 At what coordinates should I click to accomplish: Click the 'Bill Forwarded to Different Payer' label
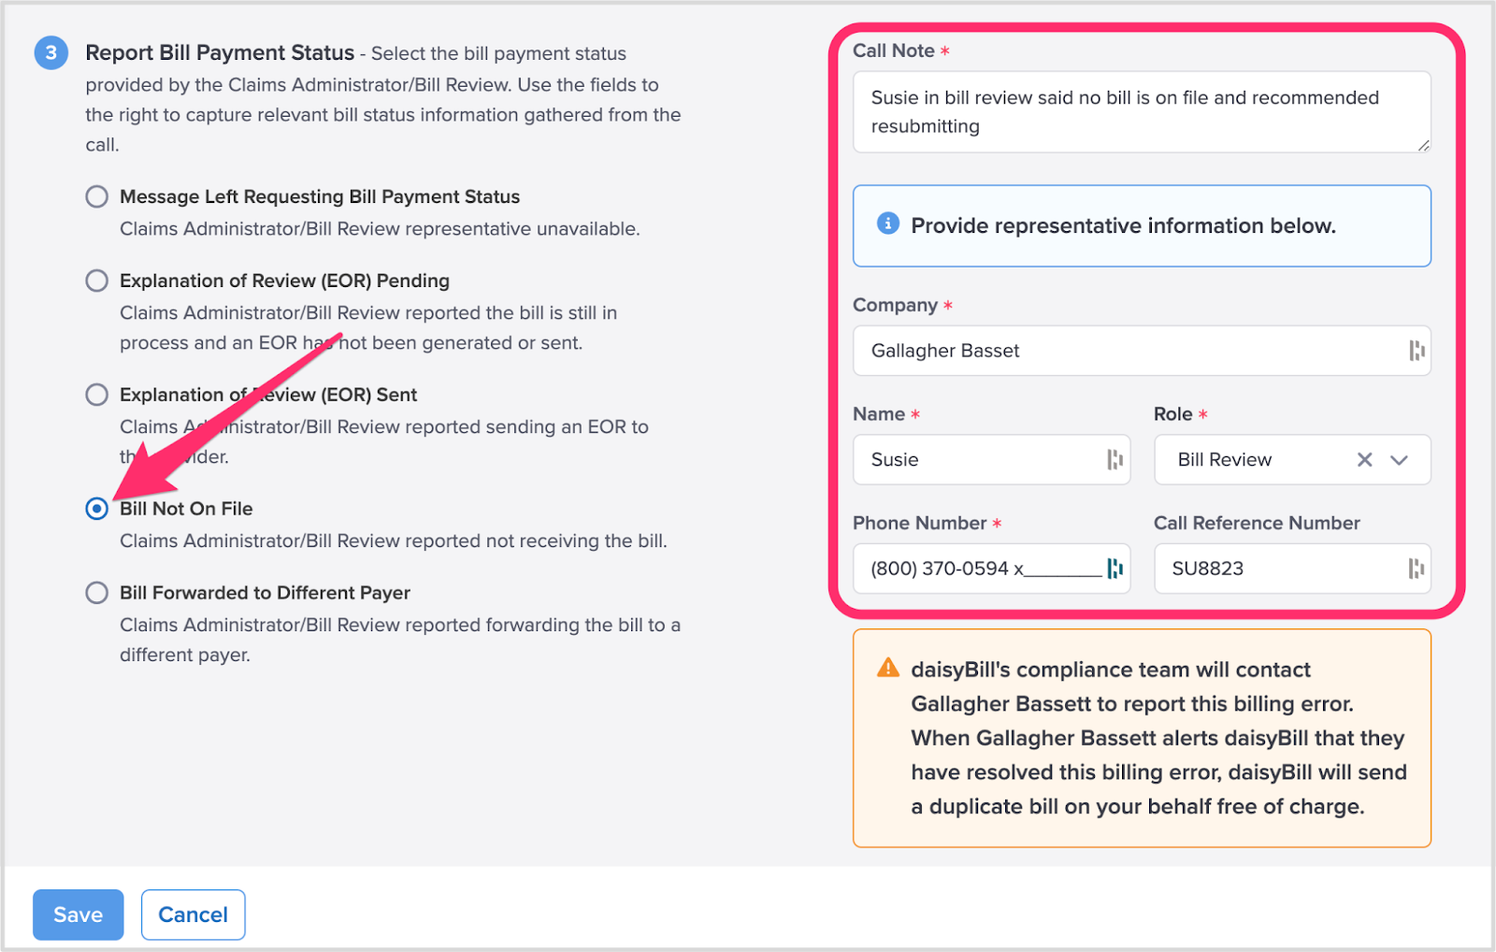pyautogui.click(x=266, y=593)
